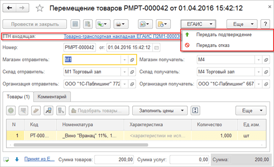Add a row with the green plus icon
Screen dimensions: 274x167
[x=11, y=110]
